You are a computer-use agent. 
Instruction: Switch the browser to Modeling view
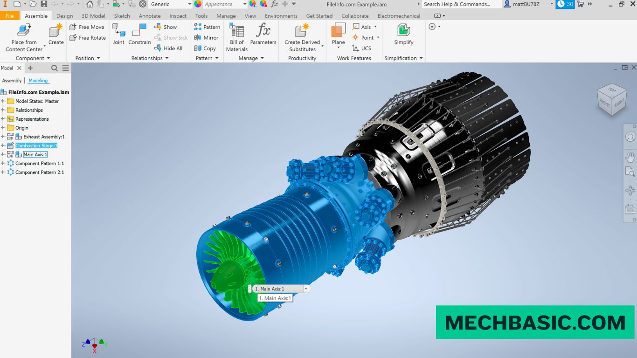[x=38, y=81]
